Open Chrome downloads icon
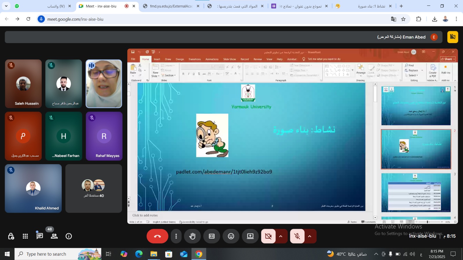 [x=434, y=19]
